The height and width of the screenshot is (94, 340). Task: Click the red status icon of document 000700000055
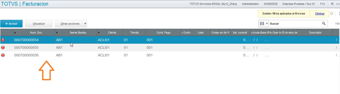point(3,48)
